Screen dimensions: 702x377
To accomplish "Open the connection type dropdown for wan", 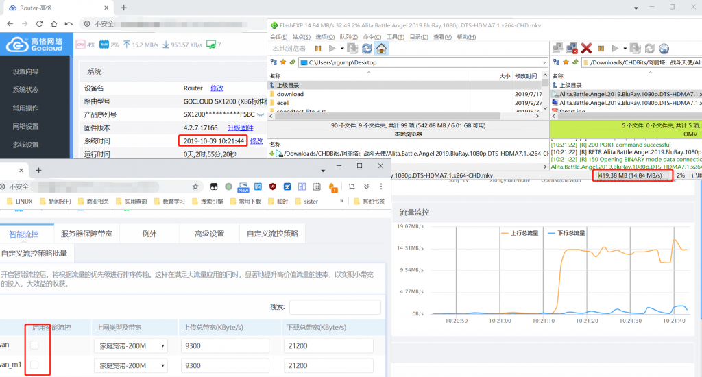I will point(131,347).
